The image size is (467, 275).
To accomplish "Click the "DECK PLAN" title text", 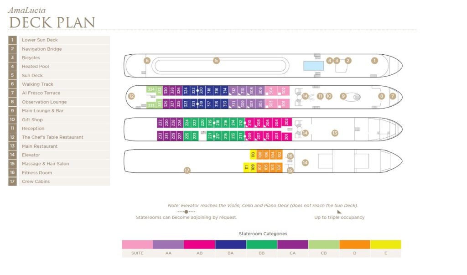I will [52, 22].
